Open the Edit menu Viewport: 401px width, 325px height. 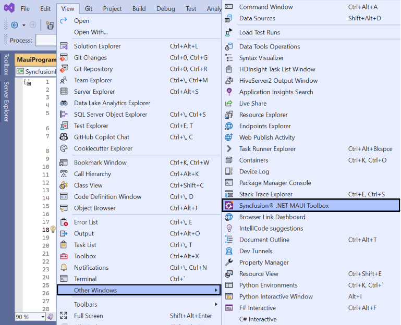[45, 9]
